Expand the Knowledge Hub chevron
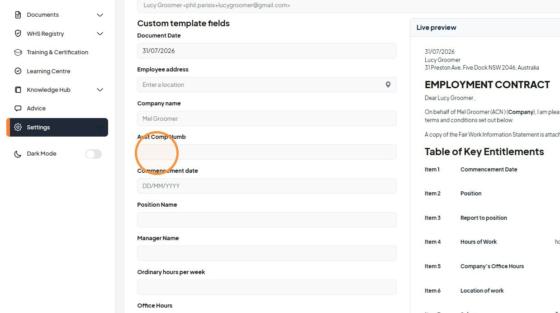The image size is (560, 313). 100,90
